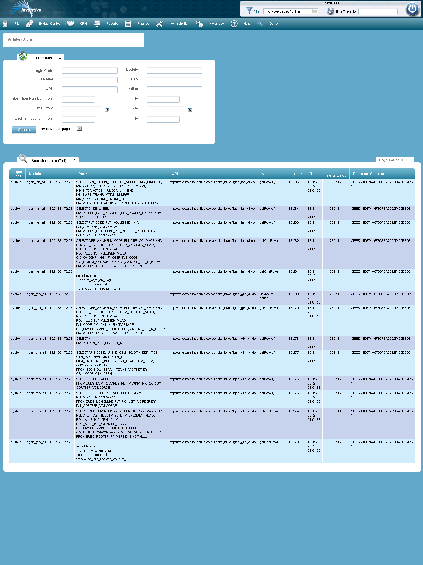Collapse the Search results panel
Viewport: 423px width, 565px height.
(74, 161)
